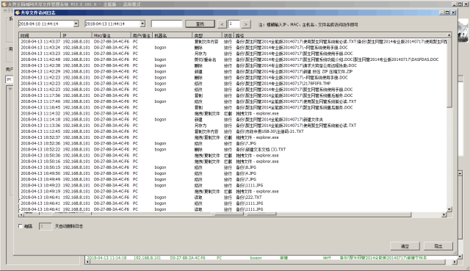Maximize the shared file access log dialog
Image resolution: width=470 pixels, height=271 pixels.
click(447, 12)
